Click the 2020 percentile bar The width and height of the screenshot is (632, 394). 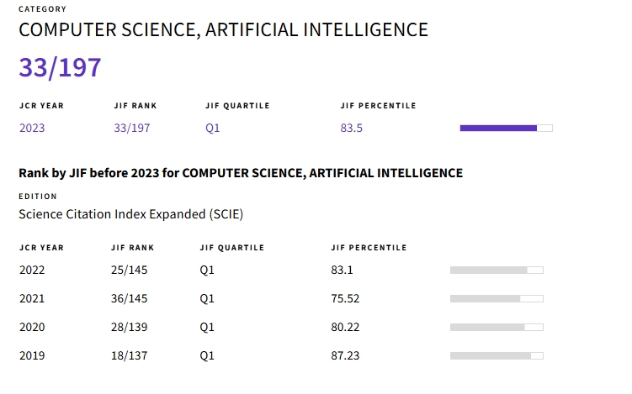(497, 327)
